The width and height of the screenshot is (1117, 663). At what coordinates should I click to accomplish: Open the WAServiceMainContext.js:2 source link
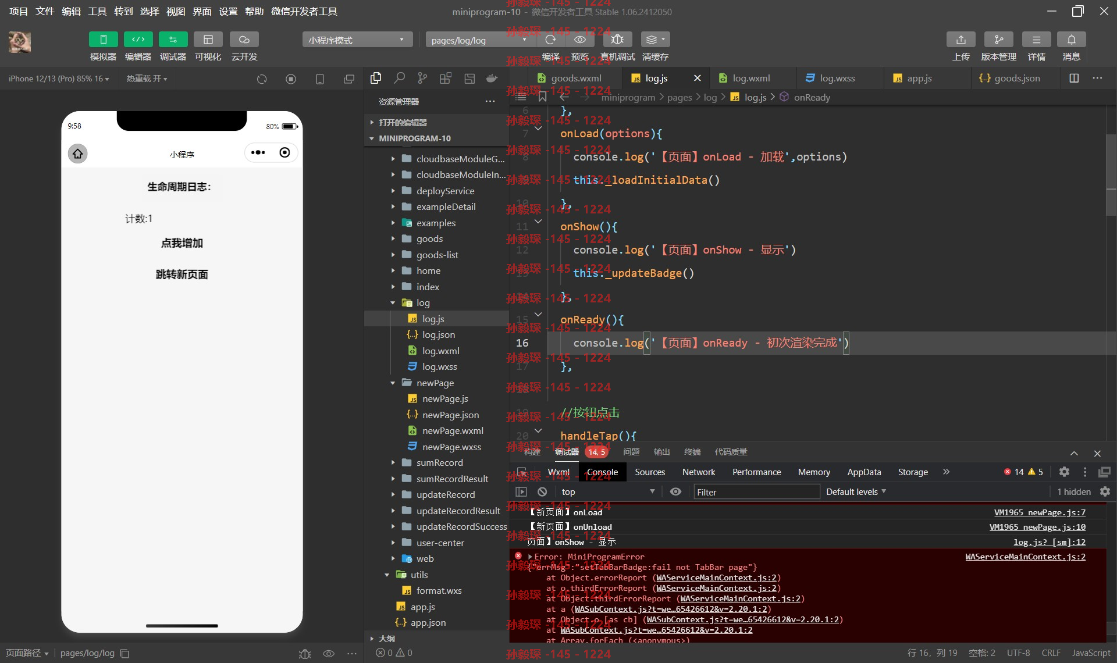tap(1025, 557)
